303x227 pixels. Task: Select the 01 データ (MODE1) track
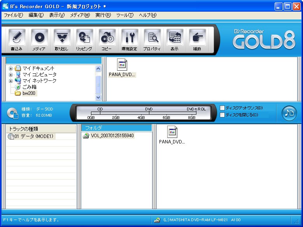click(x=34, y=136)
